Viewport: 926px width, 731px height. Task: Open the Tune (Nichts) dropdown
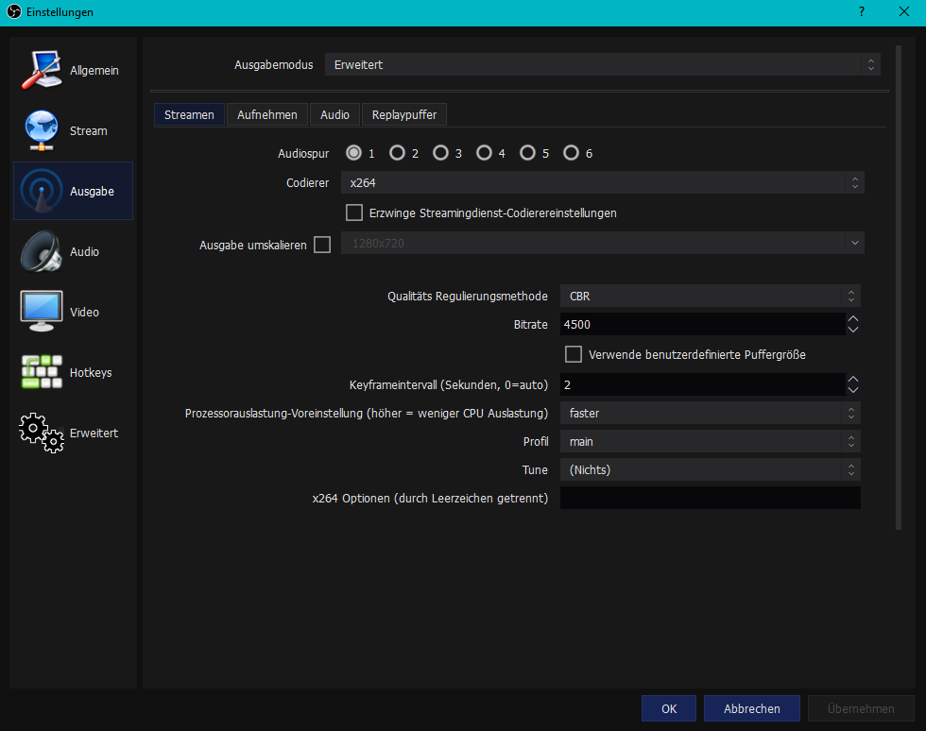point(710,470)
